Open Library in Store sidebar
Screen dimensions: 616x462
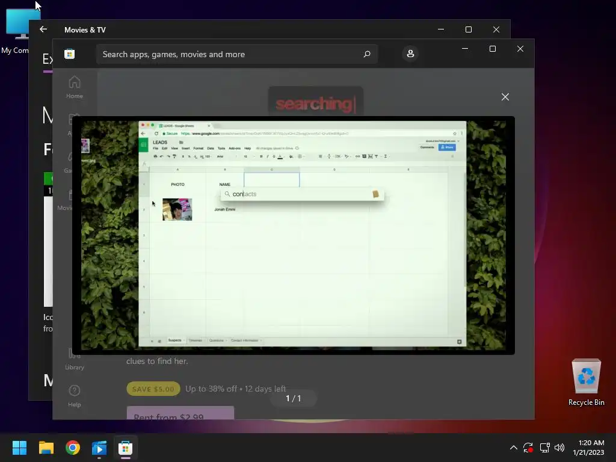tap(74, 360)
